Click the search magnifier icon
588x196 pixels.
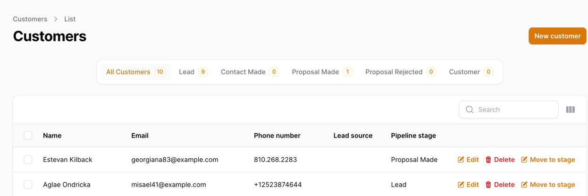click(x=470, y=110)
